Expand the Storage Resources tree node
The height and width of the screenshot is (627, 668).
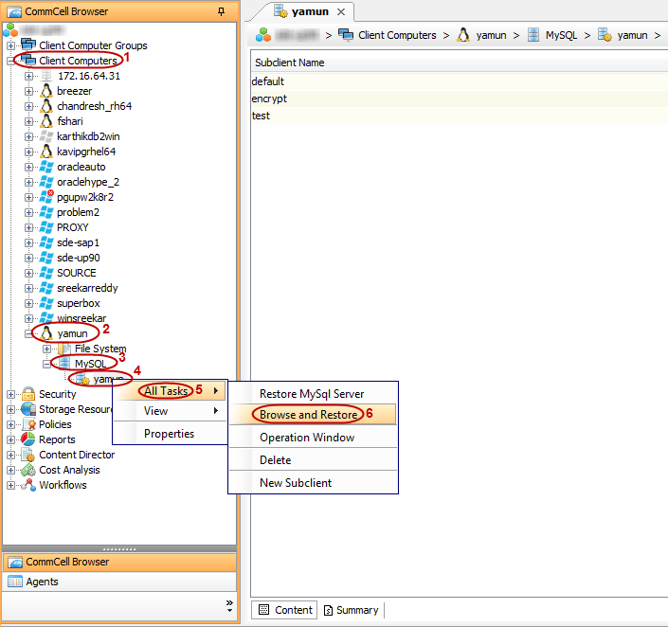[x=11, y=409]
